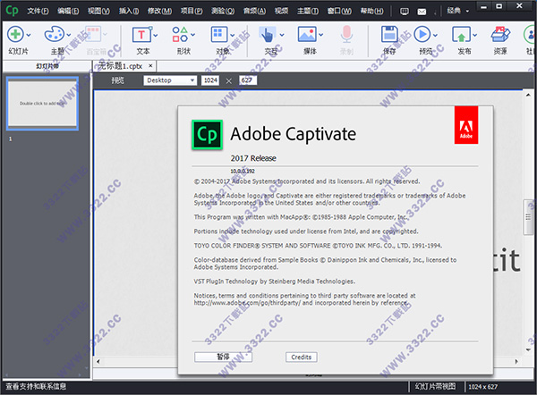The height and width of the screenshot is (395, 537).
Task: Click the horizontal scrollbar left arrow
Action: (x=98, y=361)
